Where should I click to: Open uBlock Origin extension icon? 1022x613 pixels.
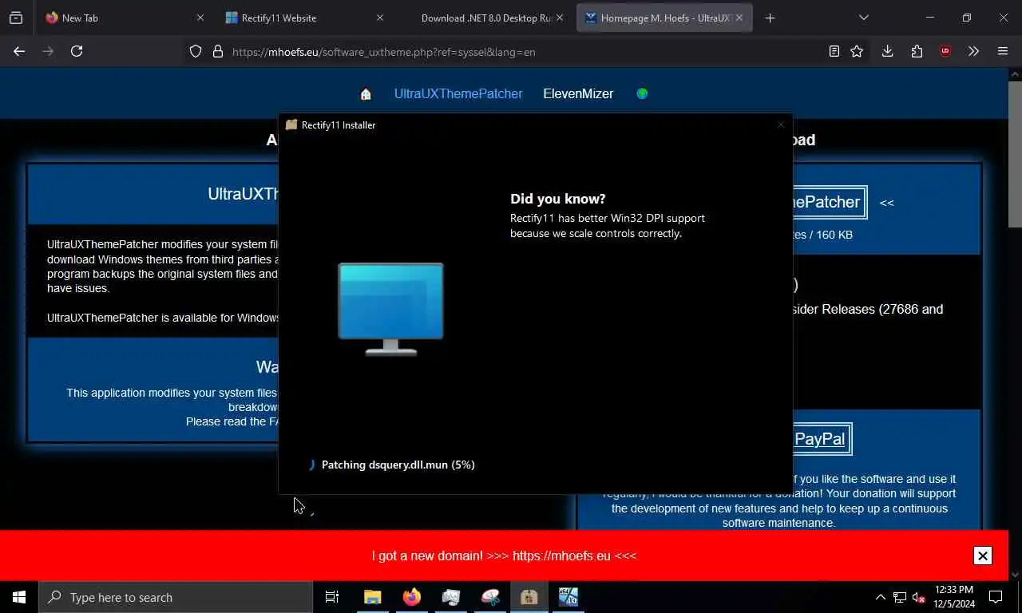coord(945,51)
